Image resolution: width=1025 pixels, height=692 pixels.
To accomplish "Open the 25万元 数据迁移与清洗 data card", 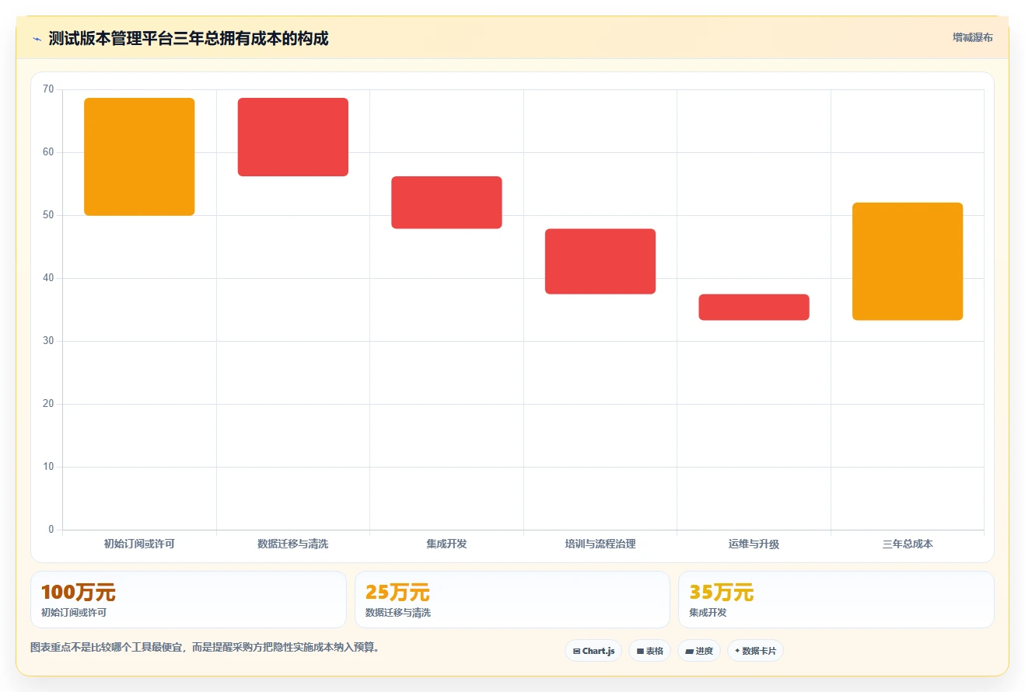I will click(x=512, y=600).
